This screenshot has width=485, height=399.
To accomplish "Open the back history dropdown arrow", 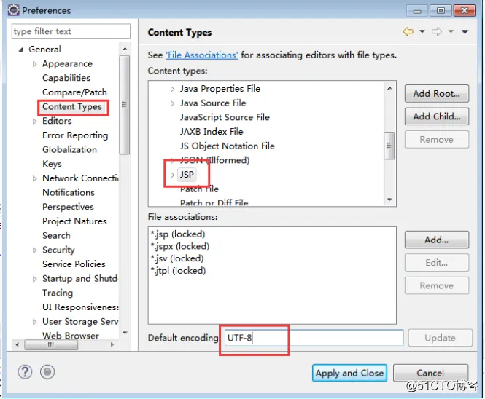I will 422,31.
